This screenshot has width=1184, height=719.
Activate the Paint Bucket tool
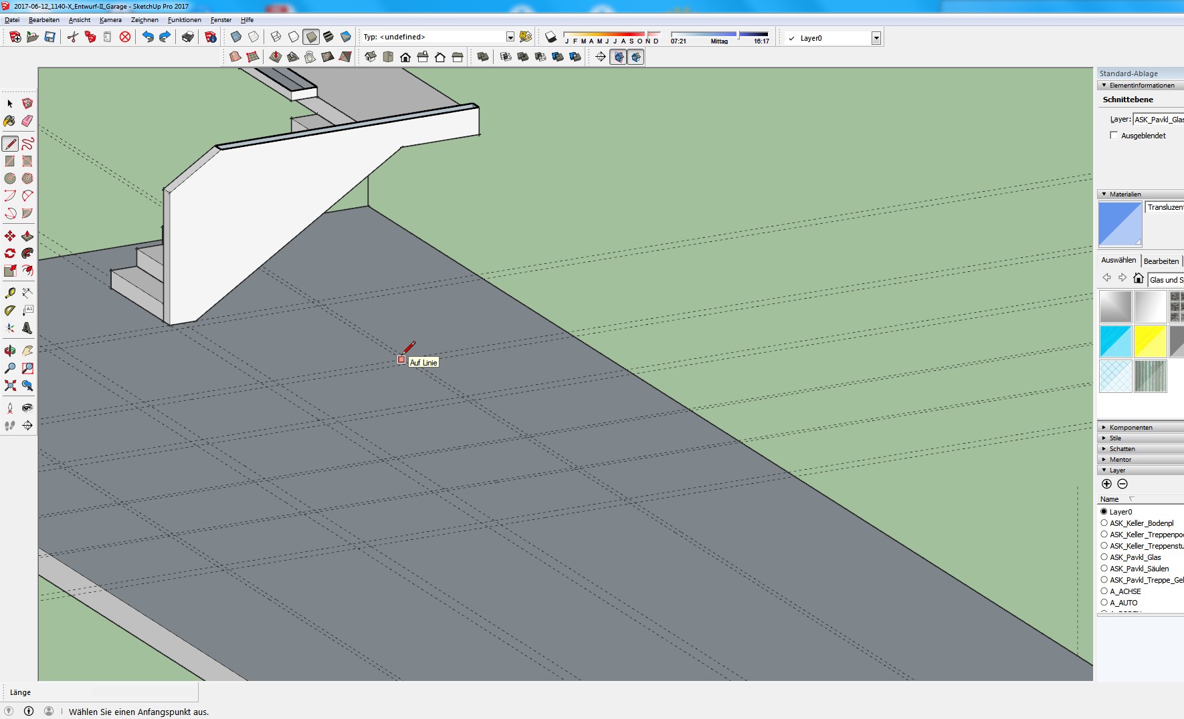(x=9, y=121)
